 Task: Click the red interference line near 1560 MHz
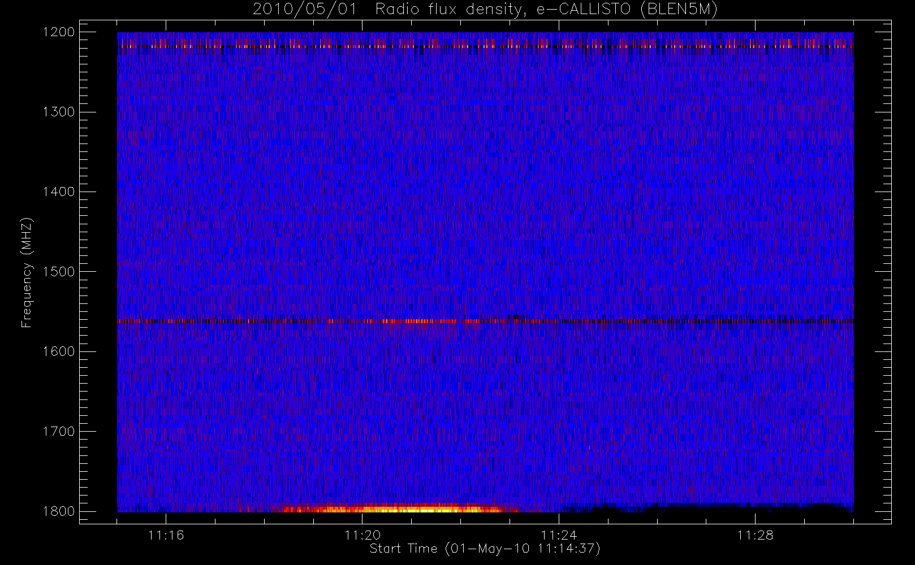[485, 321]
